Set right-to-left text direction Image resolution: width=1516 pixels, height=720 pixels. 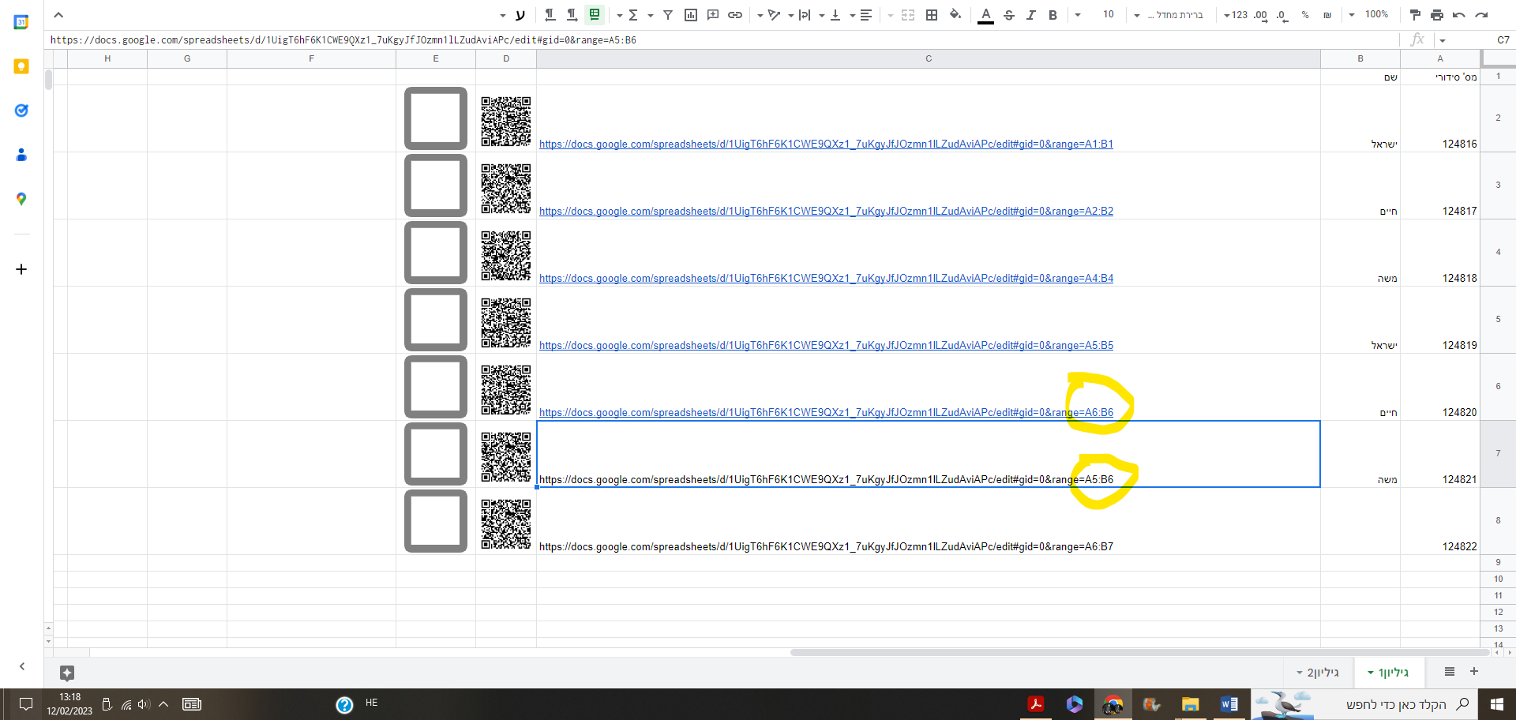(550, 15)
